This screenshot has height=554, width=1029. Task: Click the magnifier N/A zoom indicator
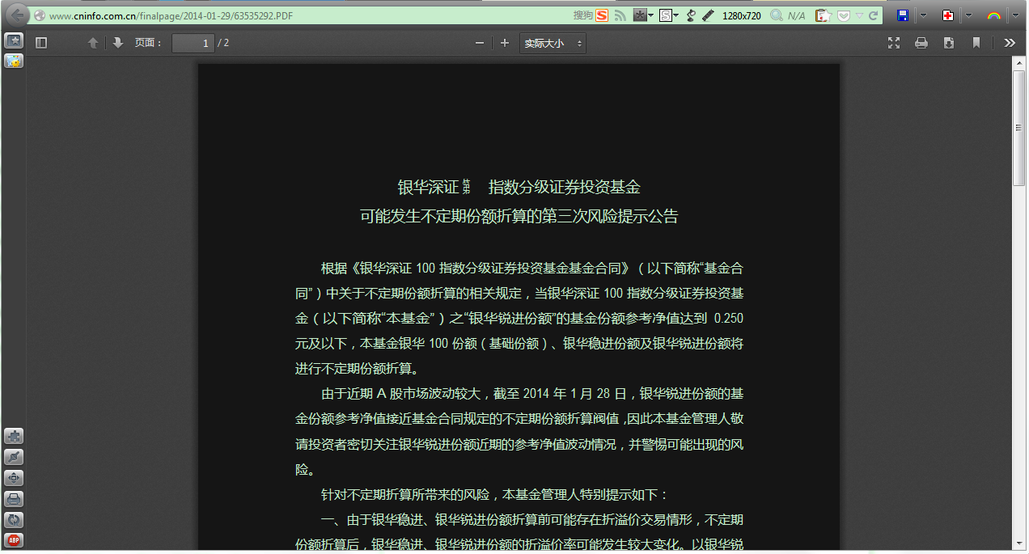point(788,15)
